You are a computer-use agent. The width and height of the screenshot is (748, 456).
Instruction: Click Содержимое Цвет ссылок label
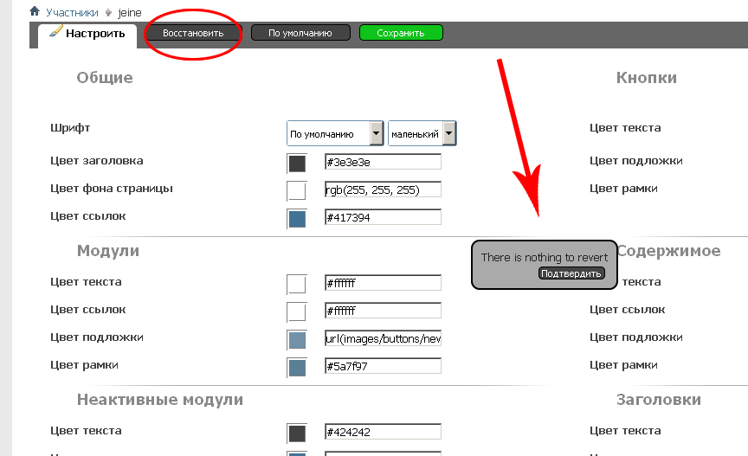click(x=628, y=310)
